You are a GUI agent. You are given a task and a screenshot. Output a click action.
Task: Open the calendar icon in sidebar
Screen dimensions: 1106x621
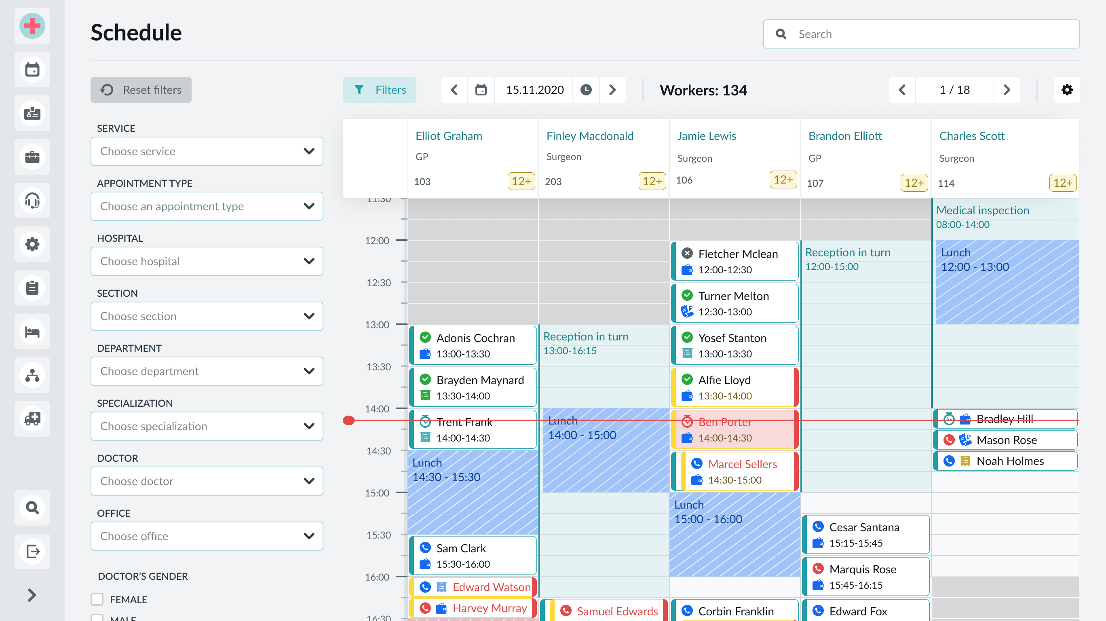point(32,70)
